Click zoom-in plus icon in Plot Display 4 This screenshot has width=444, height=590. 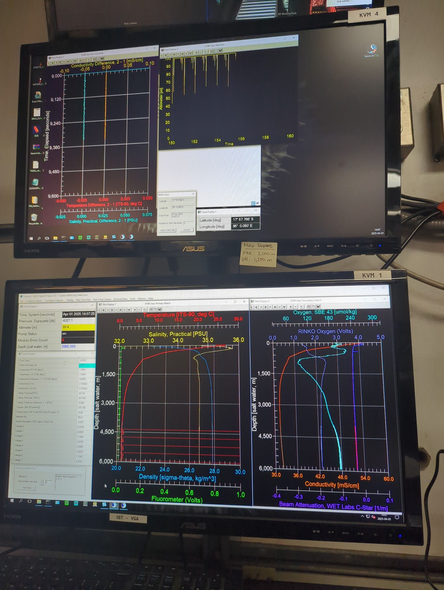[x=291, y=307]
